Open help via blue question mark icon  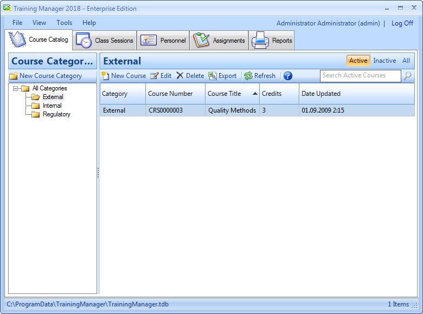(x=288, y=76)
